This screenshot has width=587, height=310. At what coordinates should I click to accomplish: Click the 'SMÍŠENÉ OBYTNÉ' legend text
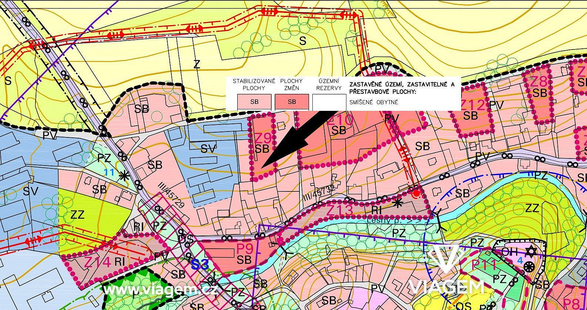point(373,102)
